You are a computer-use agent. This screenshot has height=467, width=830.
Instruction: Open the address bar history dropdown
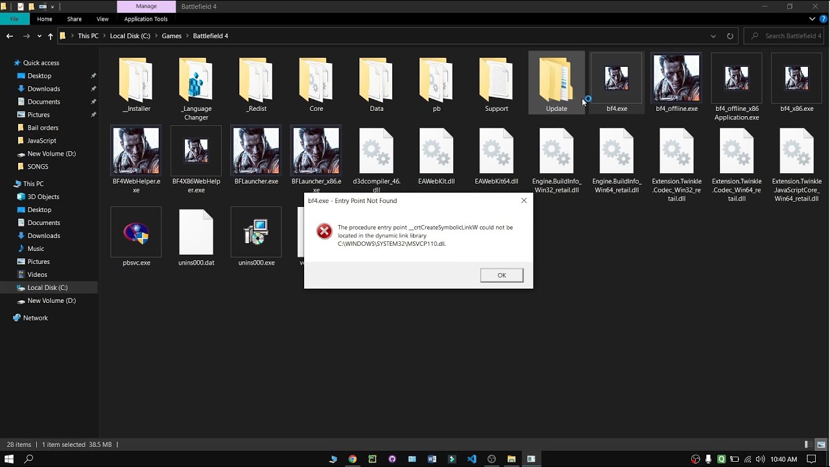click(x=713, y=36)
